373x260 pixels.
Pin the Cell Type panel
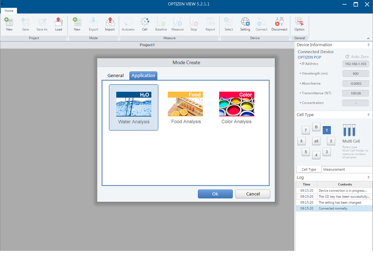[368, 115]
